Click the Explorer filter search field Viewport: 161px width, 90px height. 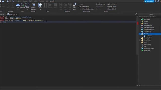[x=150, y=17]
